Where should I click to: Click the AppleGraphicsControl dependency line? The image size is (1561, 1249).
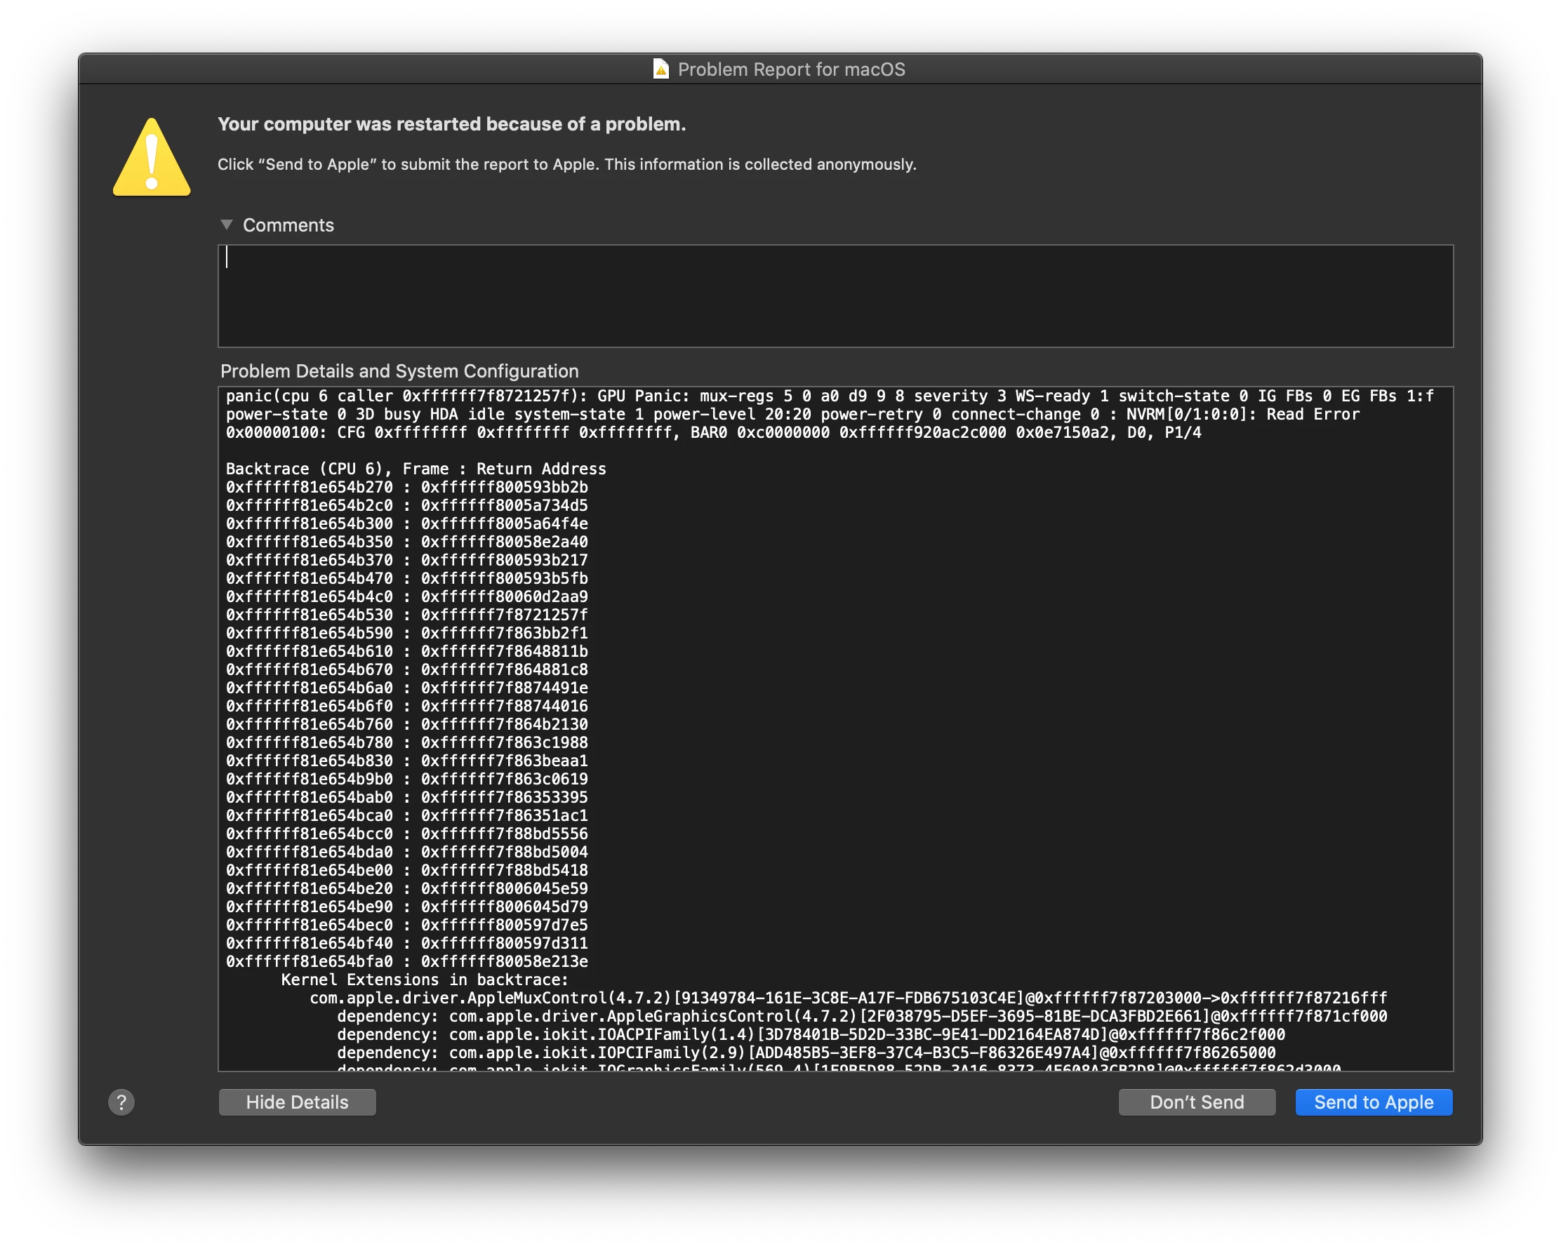pyautogui.click(x=862, y=1016)
